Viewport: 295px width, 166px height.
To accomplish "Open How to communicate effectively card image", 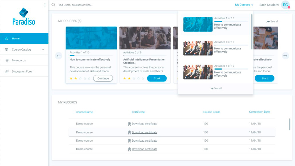I will pyautogui.click(x=91, y=38).
